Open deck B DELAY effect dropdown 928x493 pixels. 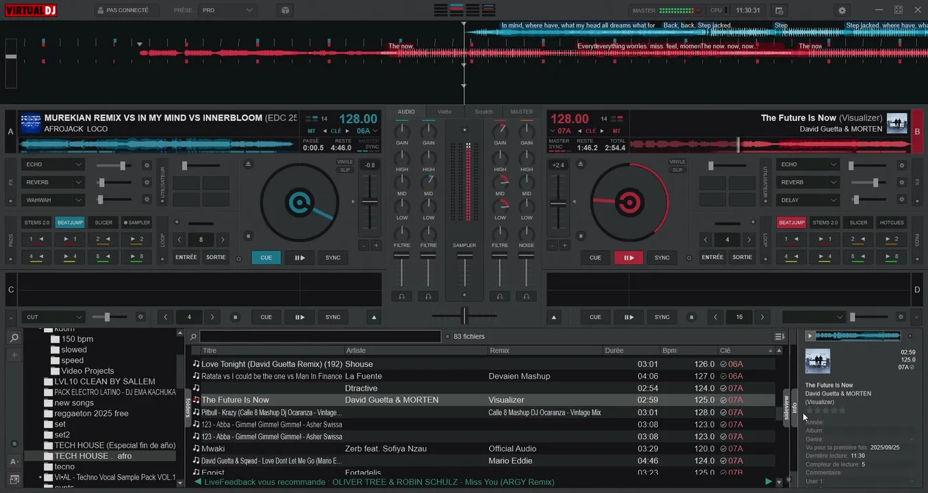point(808,200)
